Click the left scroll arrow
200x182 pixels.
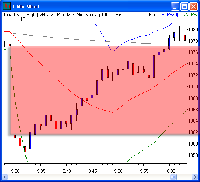(x=5, y=177)
